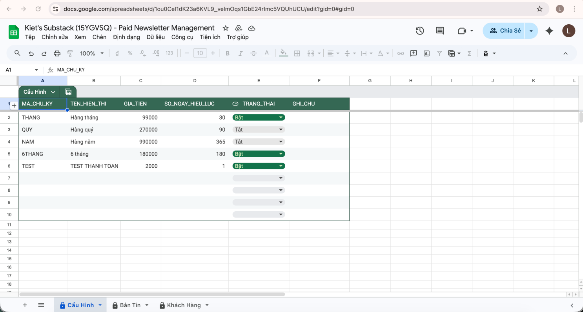Select the column D header
583x312 pixels.
pyautogui.click(x=195, y=81)
